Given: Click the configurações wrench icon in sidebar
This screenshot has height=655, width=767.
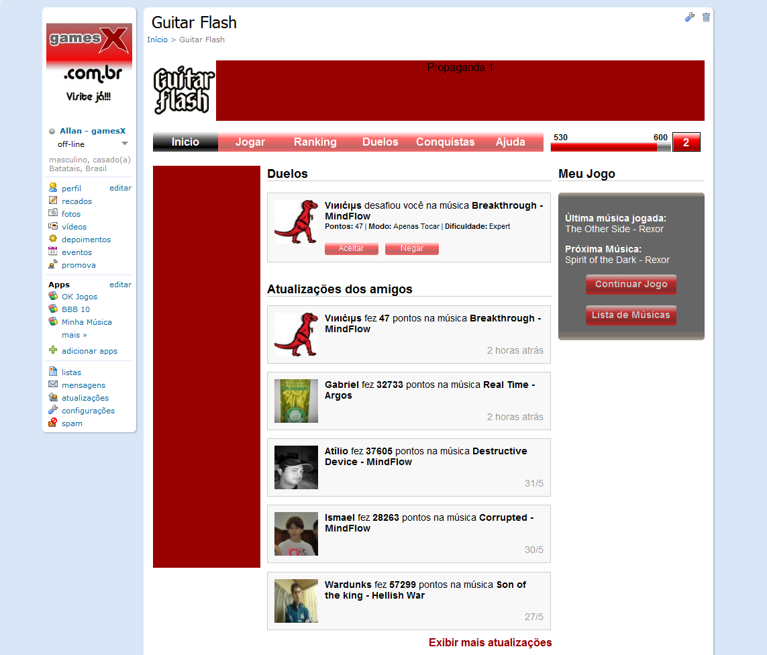Looking at the screenshot, I should tap(53, 409).
